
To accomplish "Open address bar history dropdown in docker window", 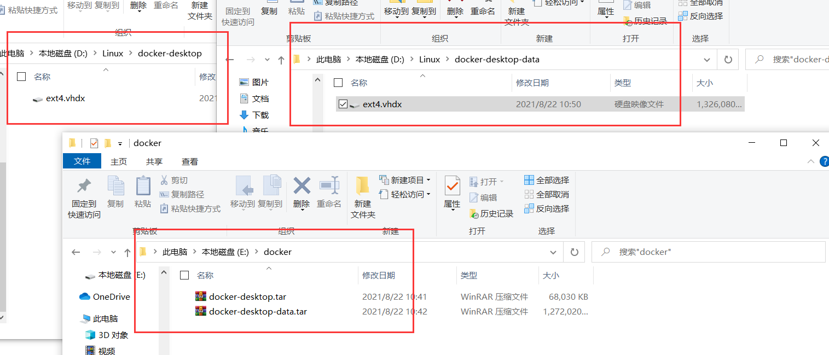I will point(553,252).
